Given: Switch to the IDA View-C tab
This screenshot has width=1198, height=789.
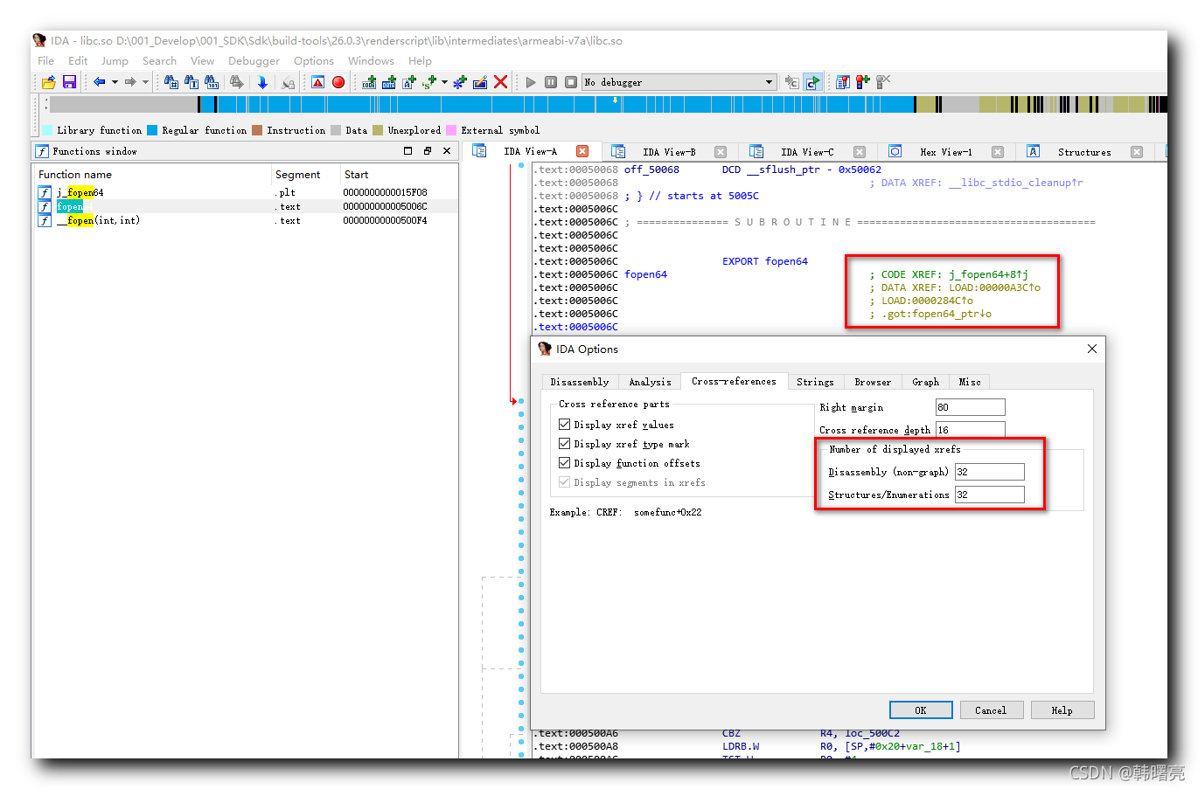Looking at the screenshot, I should click(x=807, y=152).
